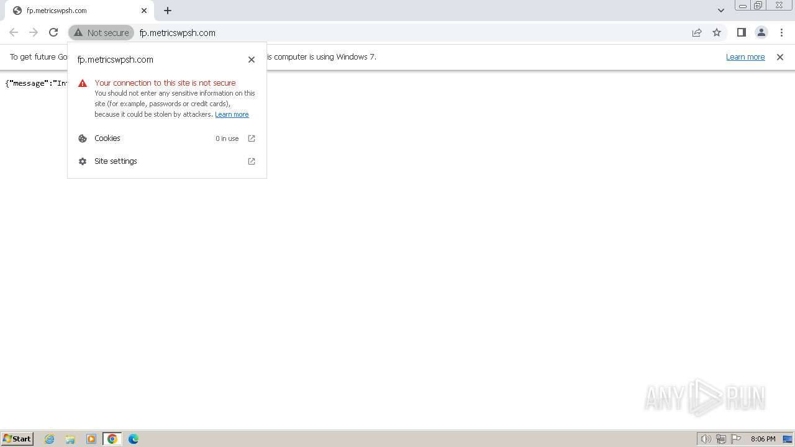Dismiss the Windows 7 infobar
This screenshot has width=795, height=447.
coord(780,57)
